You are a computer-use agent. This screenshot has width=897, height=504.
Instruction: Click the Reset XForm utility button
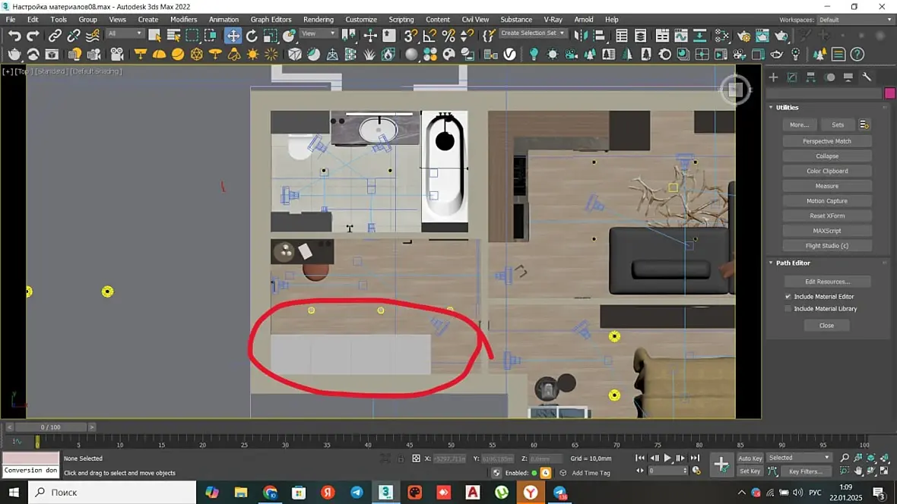tap(827, 216)
